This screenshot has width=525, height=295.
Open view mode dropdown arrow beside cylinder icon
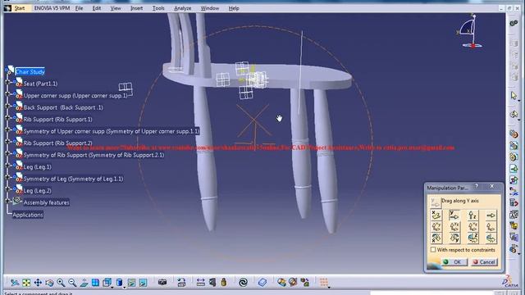[124, 287]
